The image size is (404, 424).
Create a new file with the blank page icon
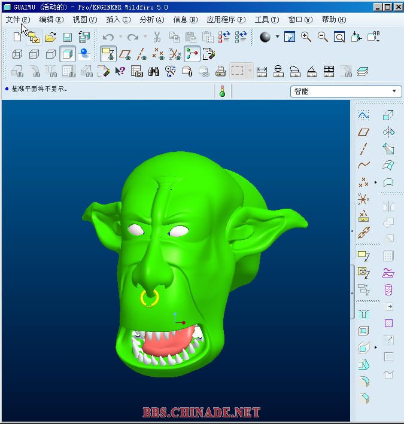point(17,36)
